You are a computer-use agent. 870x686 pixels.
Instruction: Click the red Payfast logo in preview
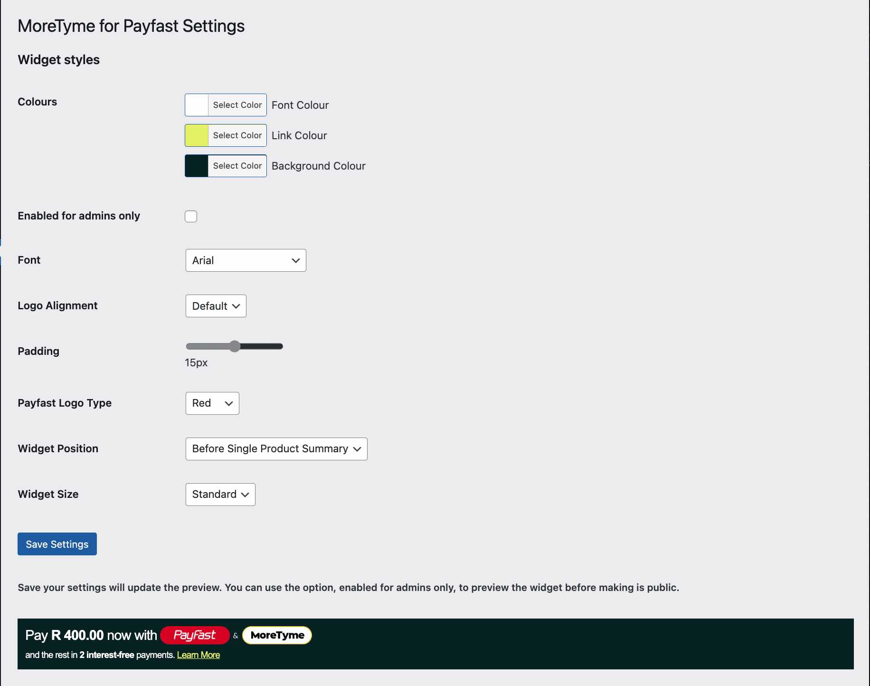pos(195,635)
